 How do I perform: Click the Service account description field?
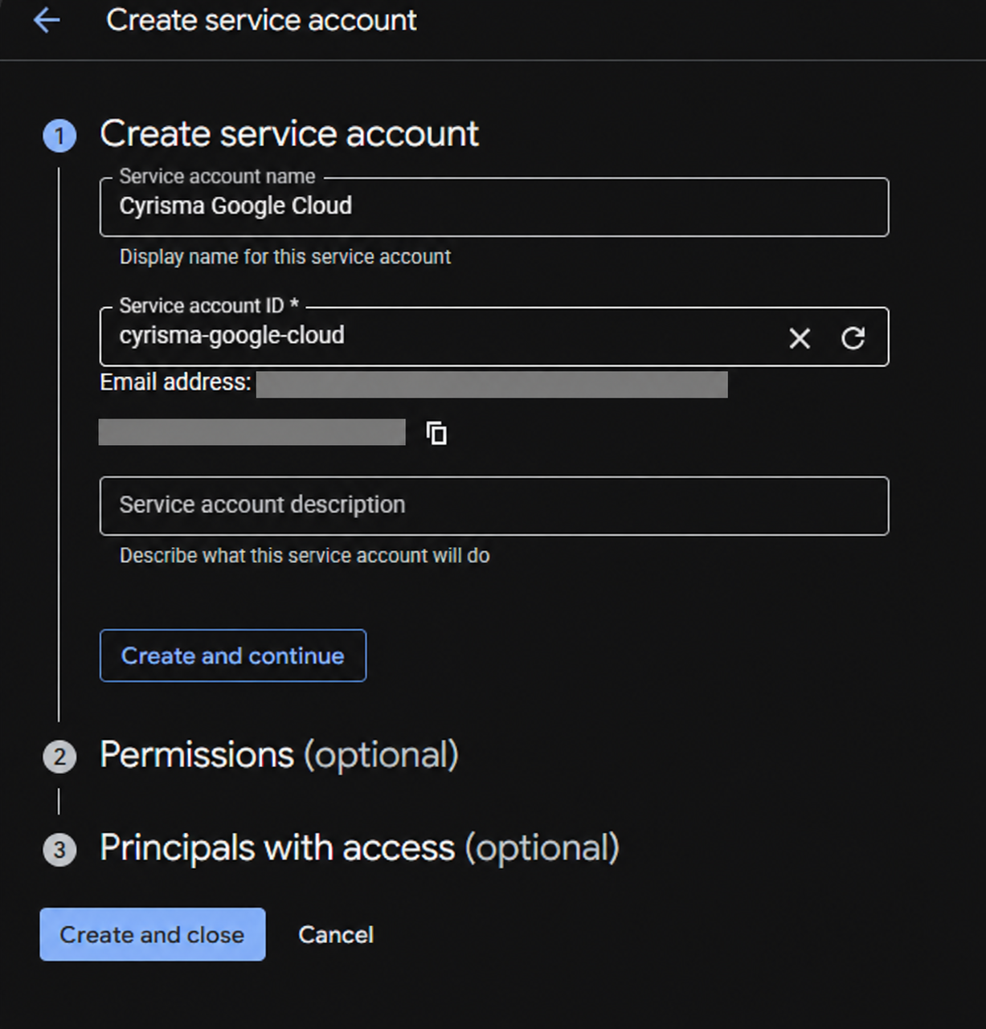(494, 506)
